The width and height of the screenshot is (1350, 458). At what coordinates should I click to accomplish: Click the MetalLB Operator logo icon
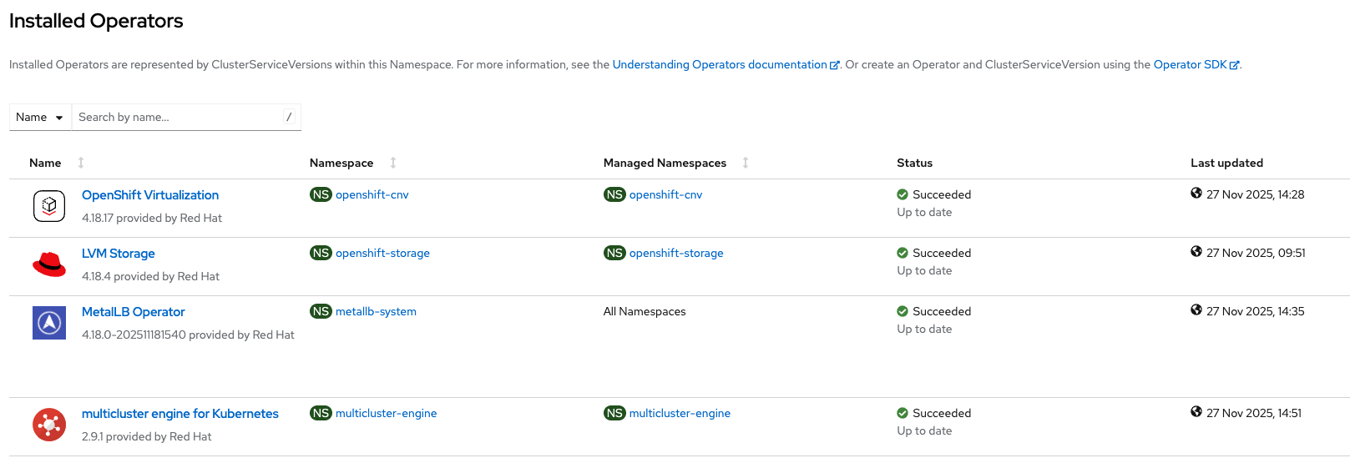(49, 322)
